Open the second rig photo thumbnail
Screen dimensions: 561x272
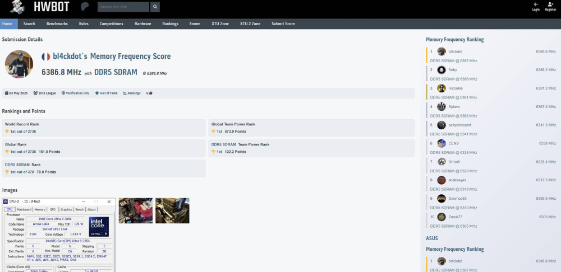point(172,210)
